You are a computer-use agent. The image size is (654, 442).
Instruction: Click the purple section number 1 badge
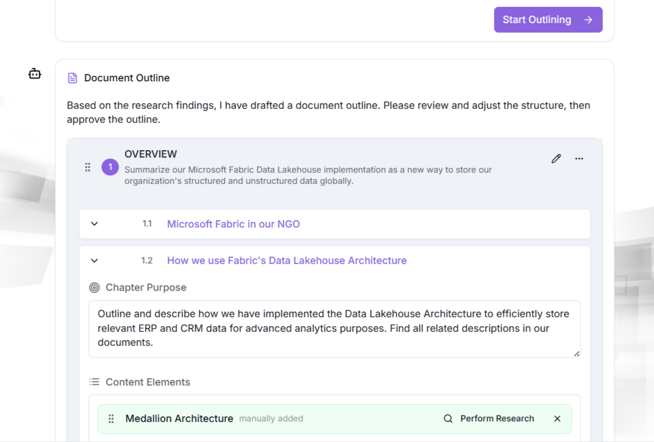click(110, 167)
